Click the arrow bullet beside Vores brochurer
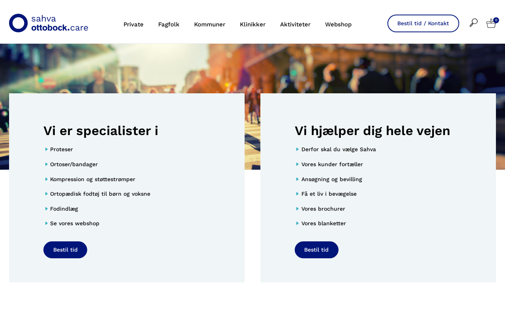Screen dimensions: 505x315 coord(298,209)
